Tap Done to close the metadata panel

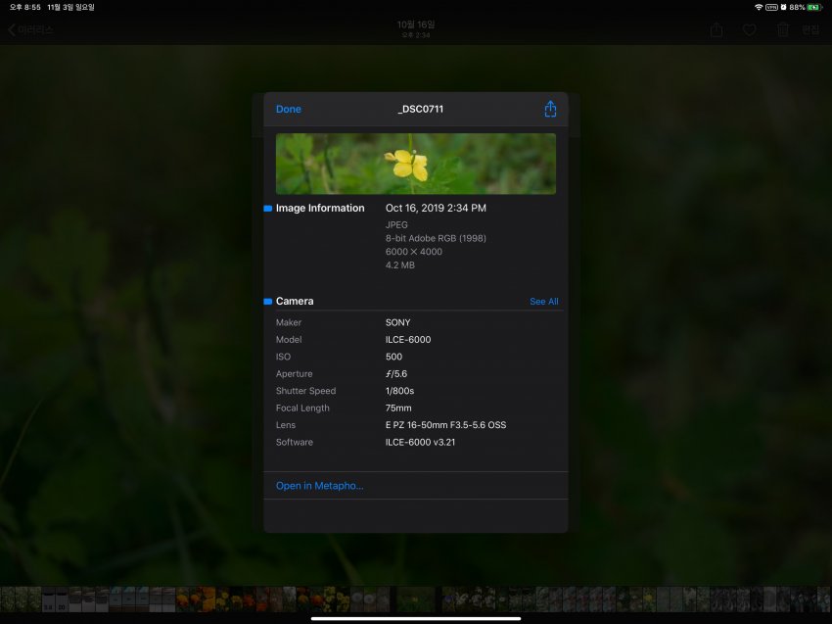pyautogui.click(x=288, y=109)
